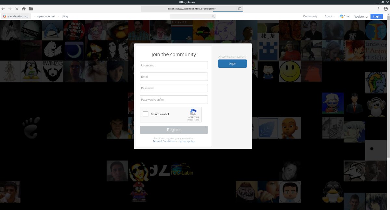
Task: Click the address bar URL
Action: 191,9
